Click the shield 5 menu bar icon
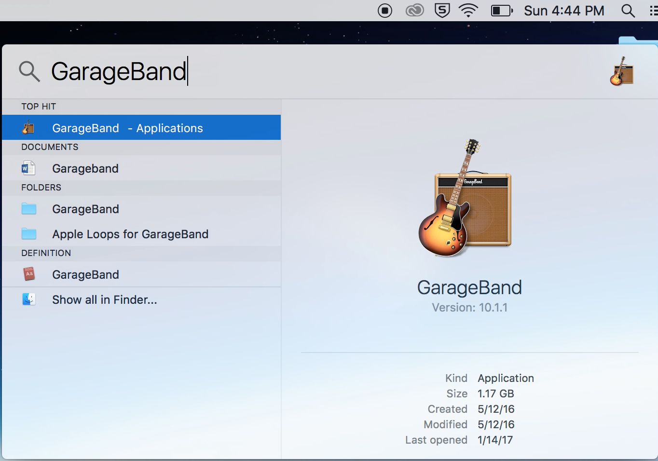Screen dimensions: 658x461 point(442,11)
